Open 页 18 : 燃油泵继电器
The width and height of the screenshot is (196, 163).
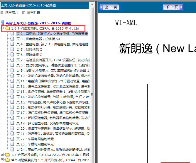click(53, 118)
